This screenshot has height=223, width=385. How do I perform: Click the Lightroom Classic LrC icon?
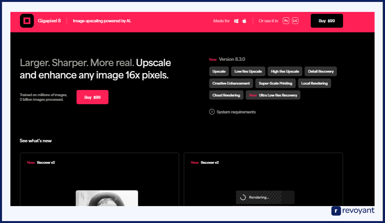(295, 21)
